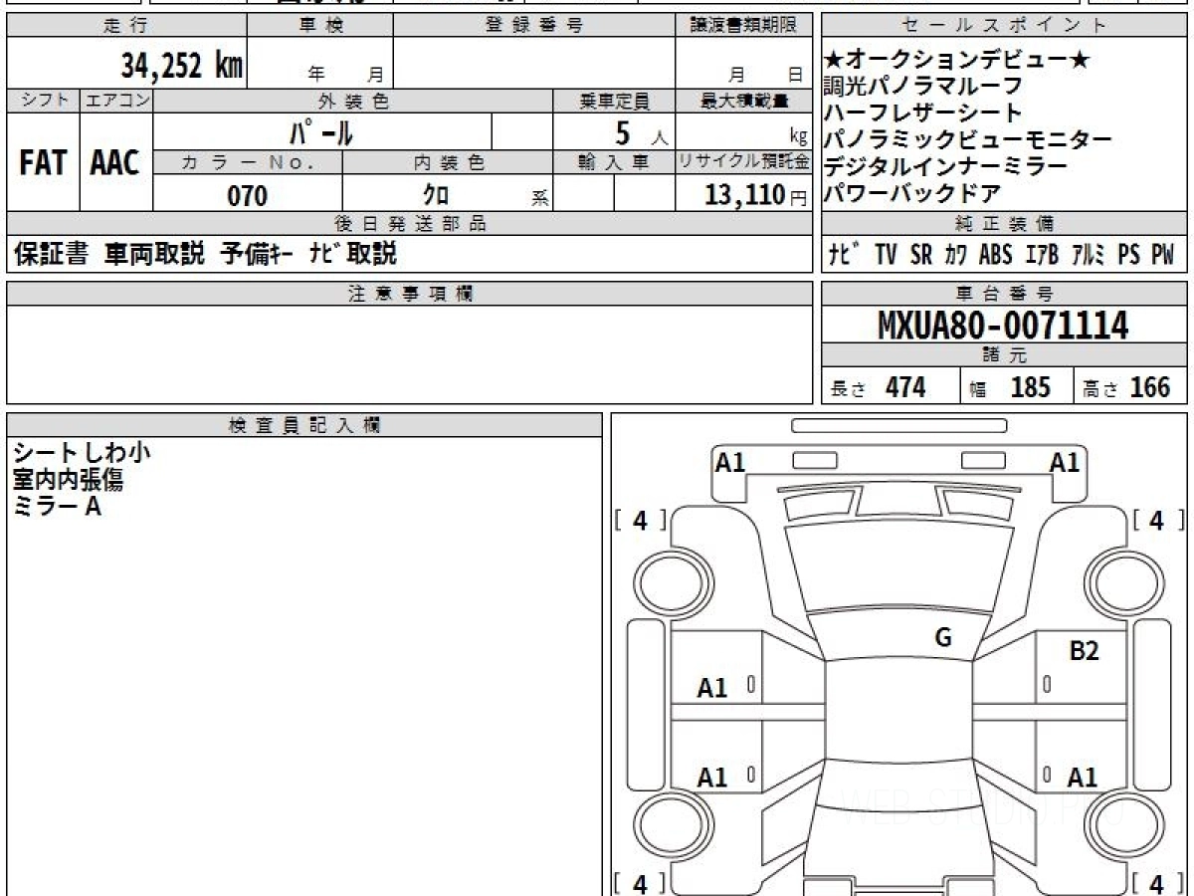The height and width of the screenshot is (896, 1194).
Task: Select the 内装色 label
Action: 449,161
